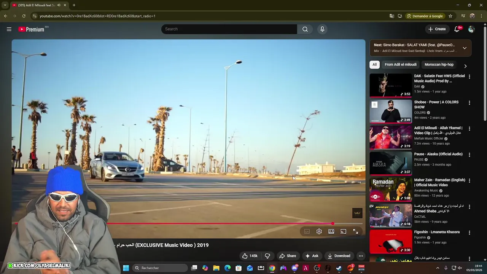This screenshot has width=487, height=274.
Task: Open Windows Start menu
Action: point(126,268)
